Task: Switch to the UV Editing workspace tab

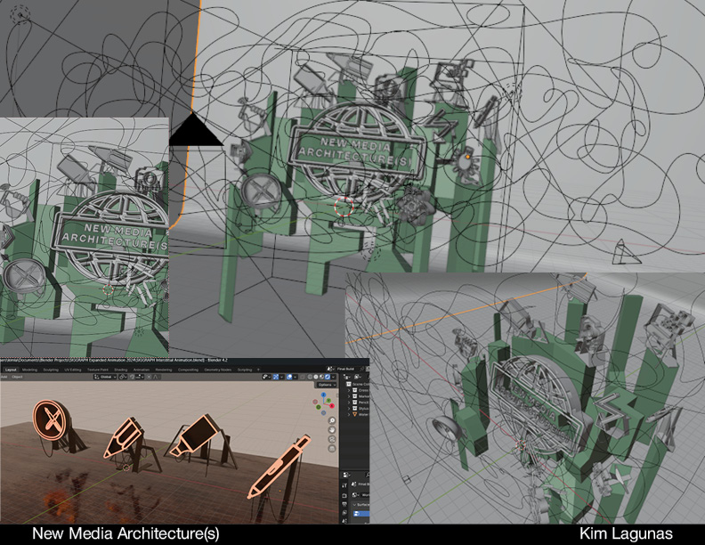Action: [x=72, y=370]
